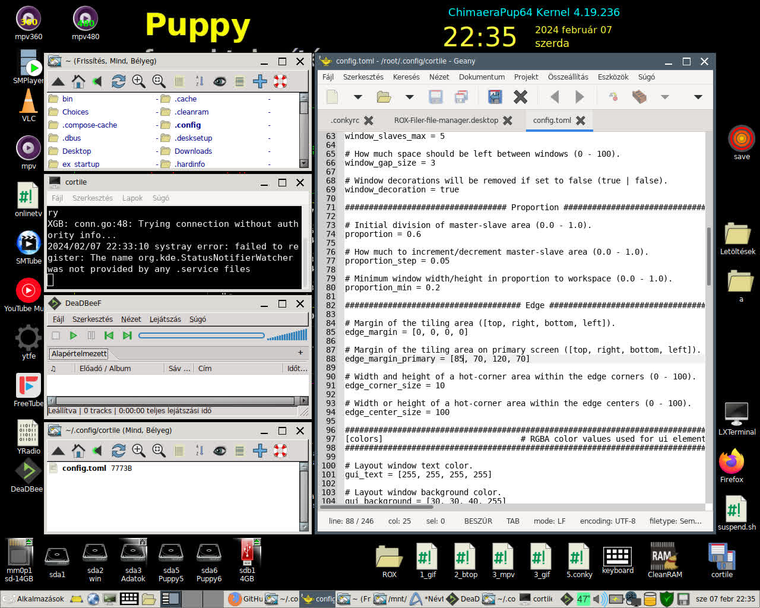Select the Alapértelmezett playlist tab in DeaDBeeF
Viewport: 760px width, 608px height.
(79, 354)
